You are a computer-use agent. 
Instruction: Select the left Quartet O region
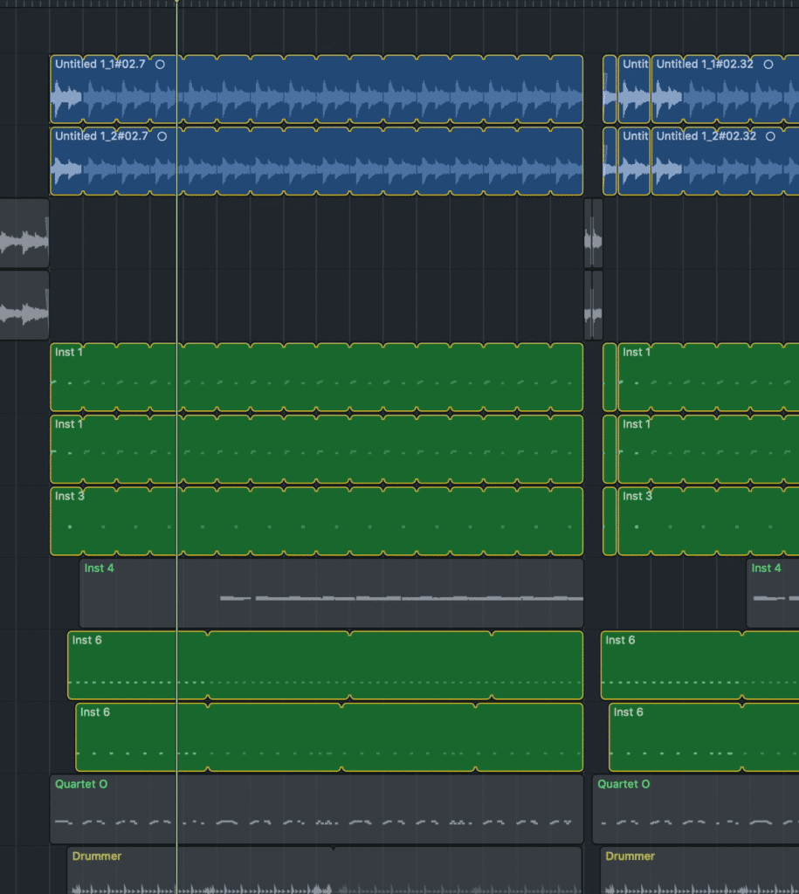(316, 808)
